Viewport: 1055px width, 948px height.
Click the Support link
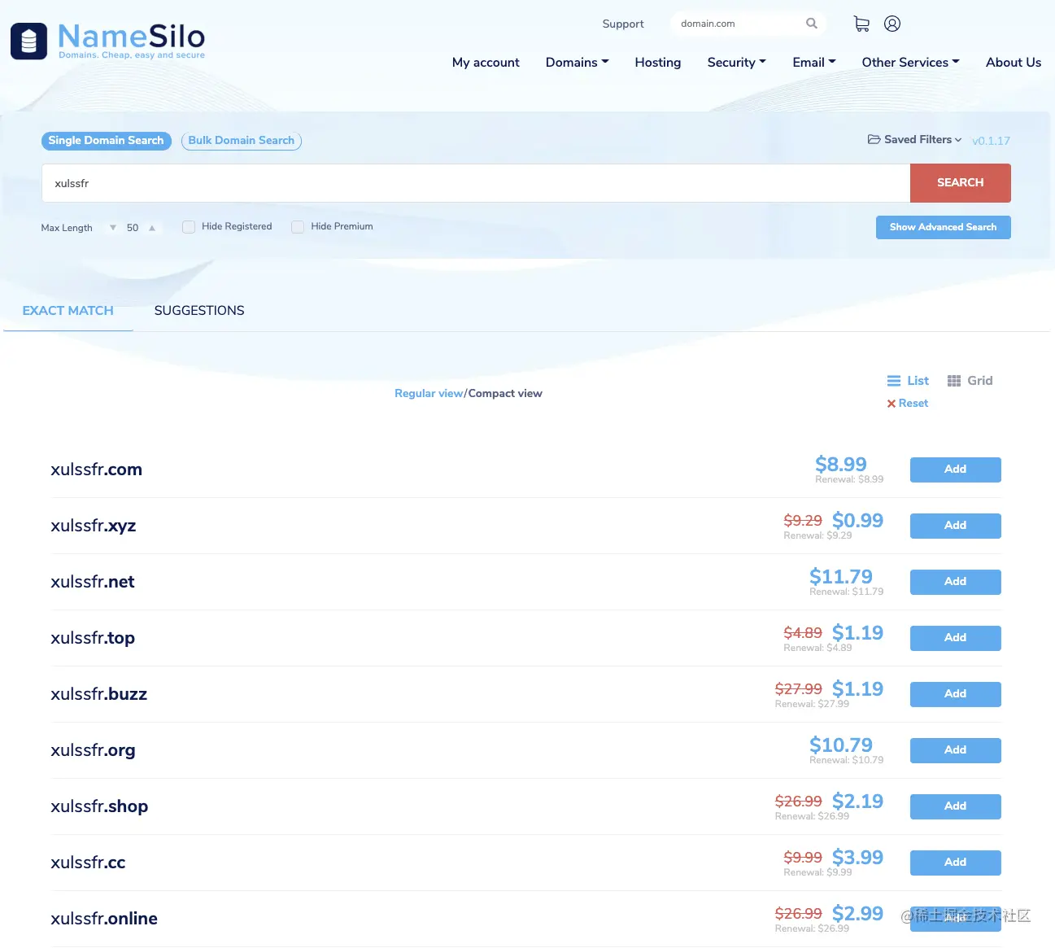tap(623, 24)
